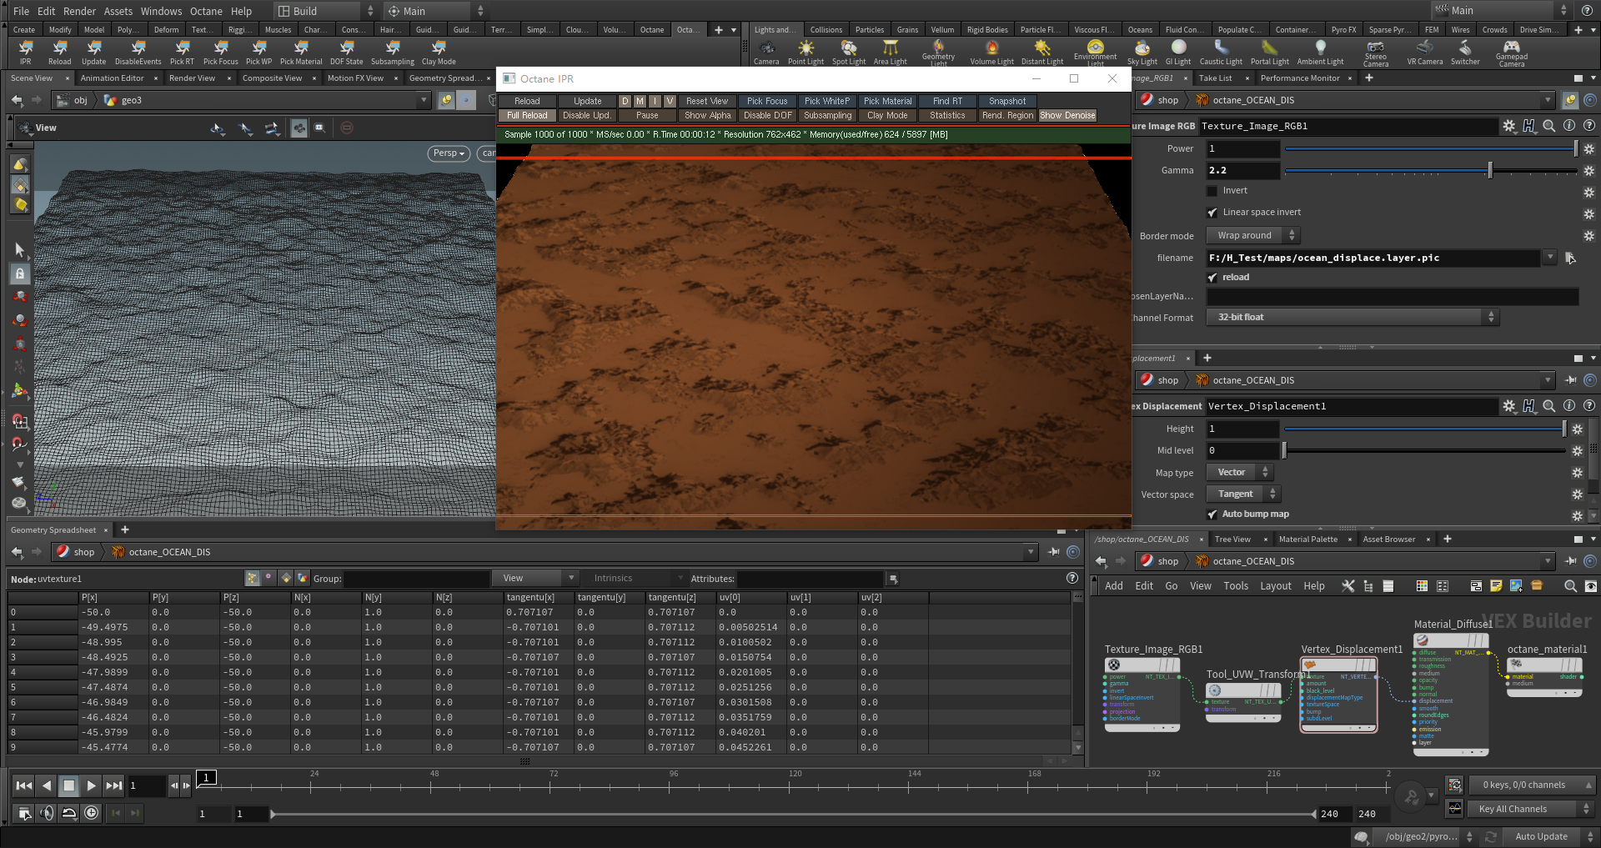Click Full Reload in Octane IPR
The height and width of the screenshot is (848, 1601).
pyautogui.click(x=527, y=116)
